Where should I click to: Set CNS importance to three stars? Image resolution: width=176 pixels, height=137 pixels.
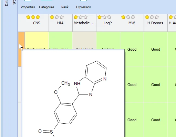[x=38, y=17]
